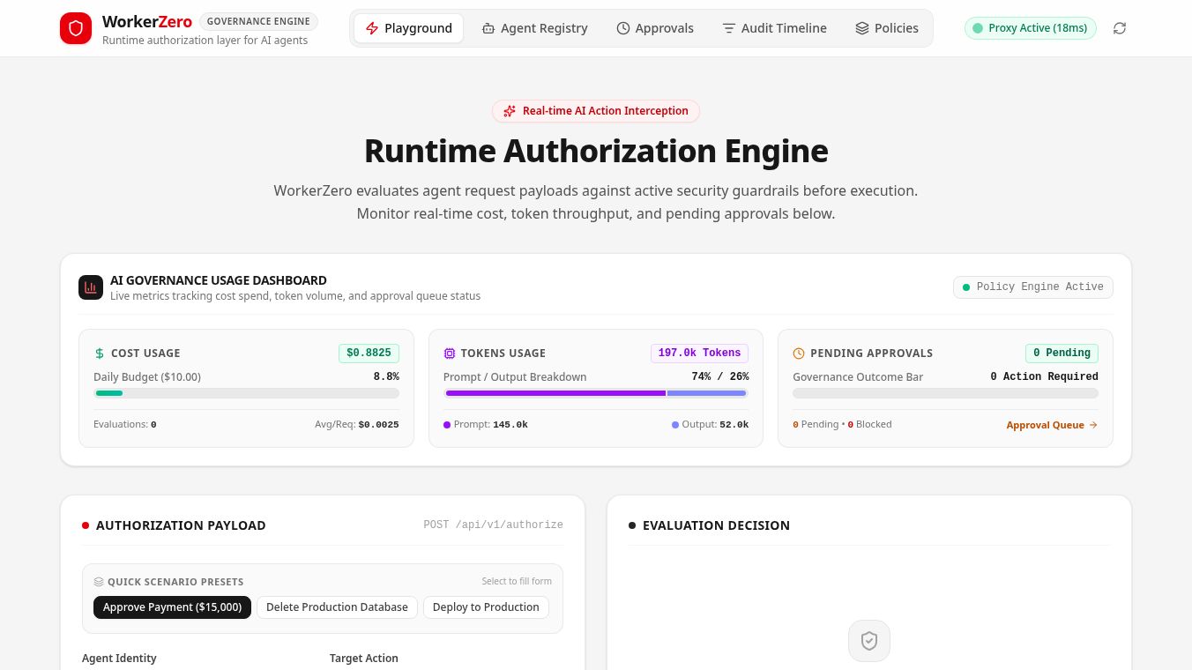Click the GOVERNANCE ENGINE label
Image resolution: width=1192 pixels, height=670 pixels.
tap(258, 22)
